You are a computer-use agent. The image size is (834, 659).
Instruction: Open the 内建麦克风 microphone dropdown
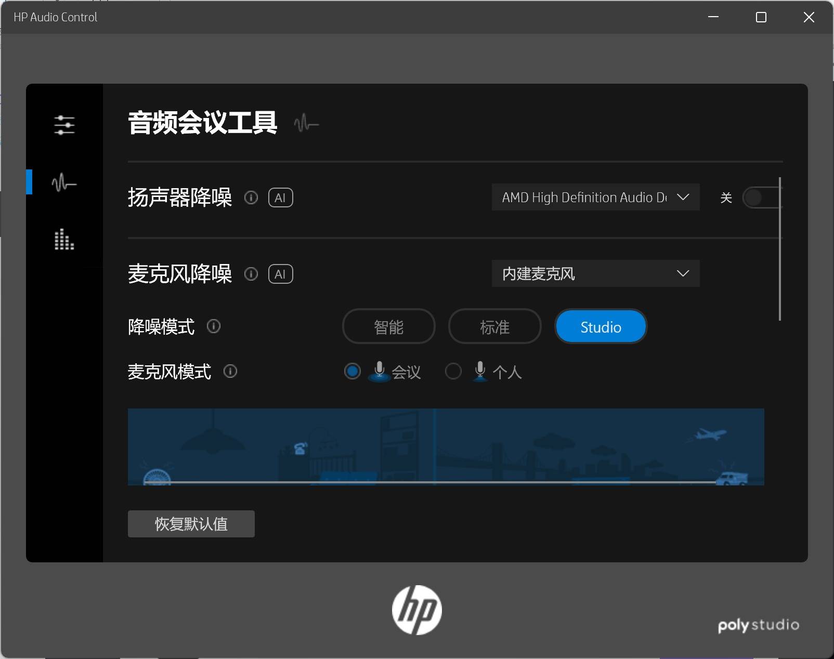pyautogui.click(x=596, y=273)
